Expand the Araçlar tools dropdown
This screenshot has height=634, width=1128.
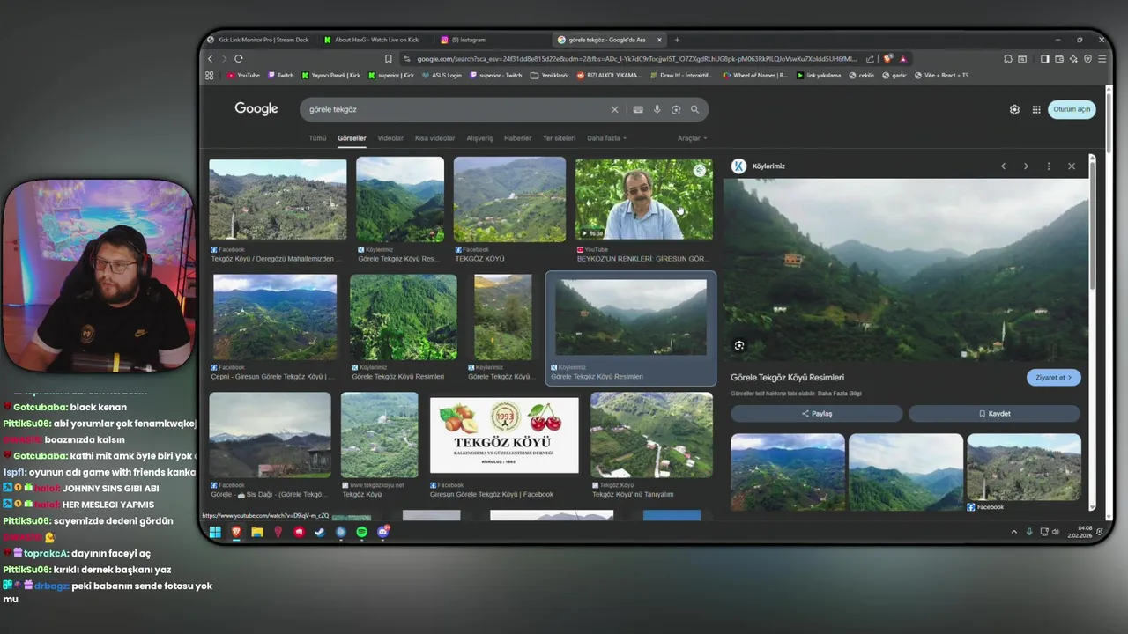(692, 138)
